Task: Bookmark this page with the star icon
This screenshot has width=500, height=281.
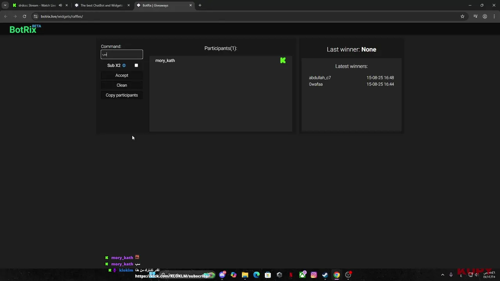Action: tap(462, 16)
